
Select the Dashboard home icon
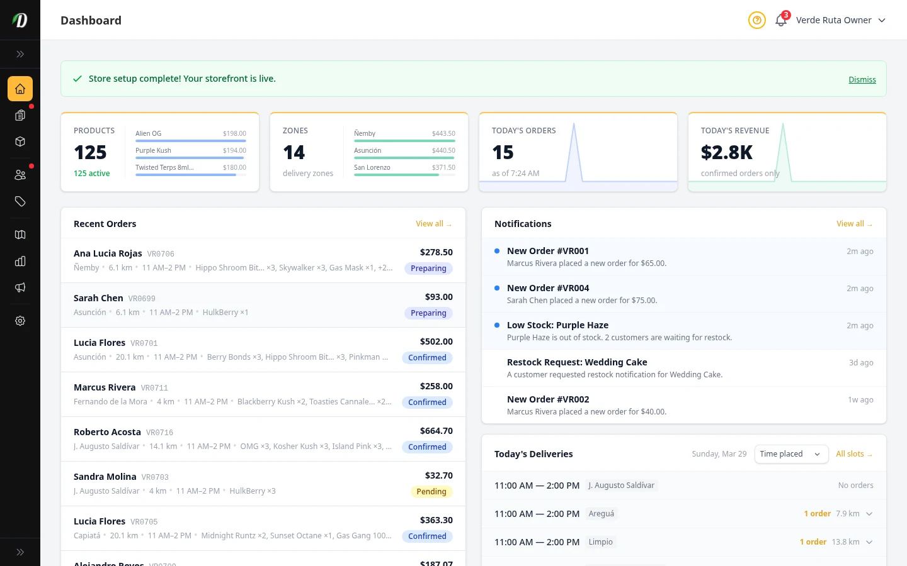click(20, 89)
